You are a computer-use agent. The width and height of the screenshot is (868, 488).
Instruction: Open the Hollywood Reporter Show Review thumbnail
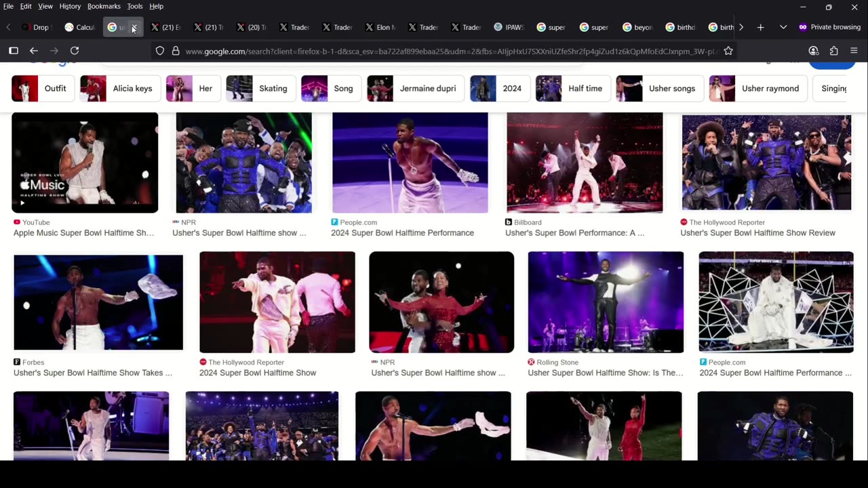tap(766, 163)
